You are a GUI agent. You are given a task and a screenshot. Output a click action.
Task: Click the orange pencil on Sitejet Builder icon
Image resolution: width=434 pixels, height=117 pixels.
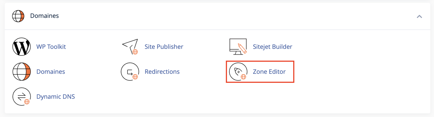tap(242, 49)
